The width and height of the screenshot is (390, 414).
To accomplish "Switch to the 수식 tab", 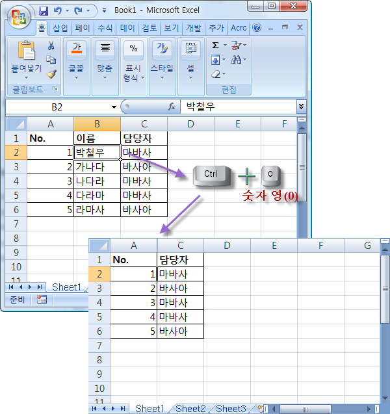I will click(105, 28).
